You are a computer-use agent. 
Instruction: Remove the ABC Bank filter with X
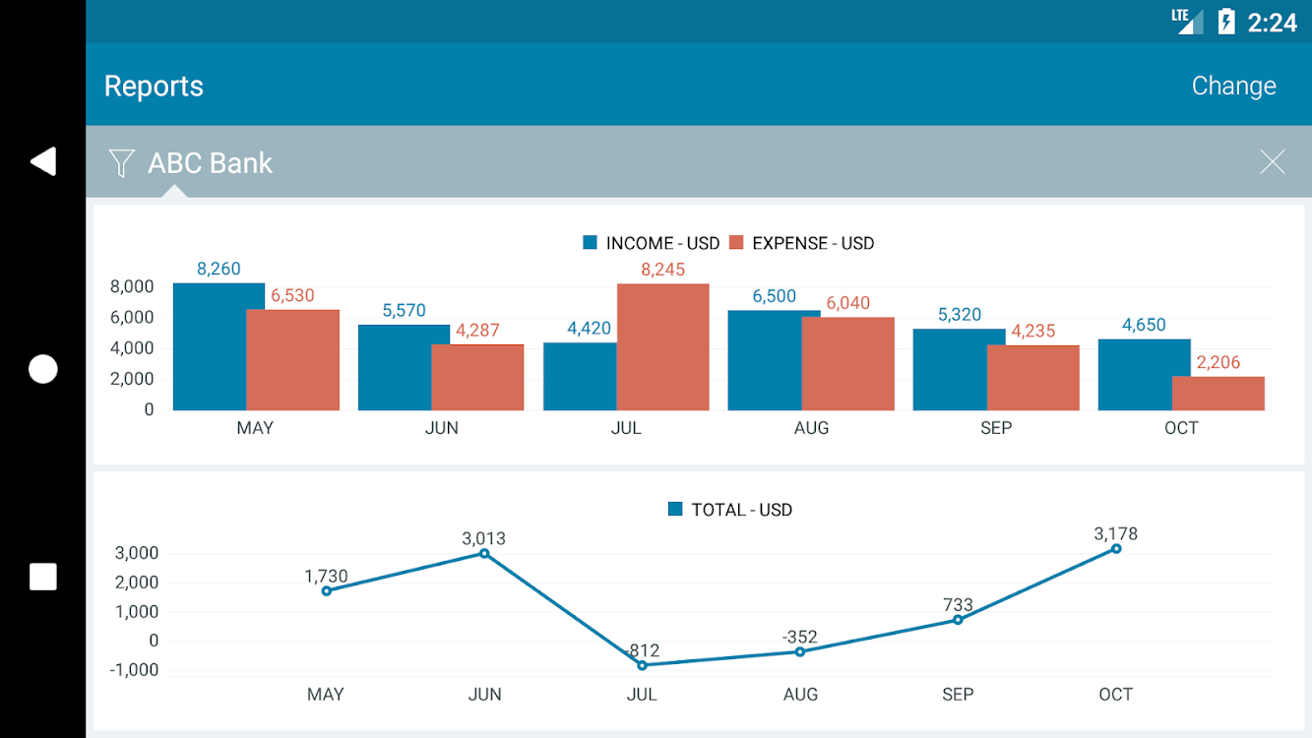pyautogui.click(x=1272, y=163)
